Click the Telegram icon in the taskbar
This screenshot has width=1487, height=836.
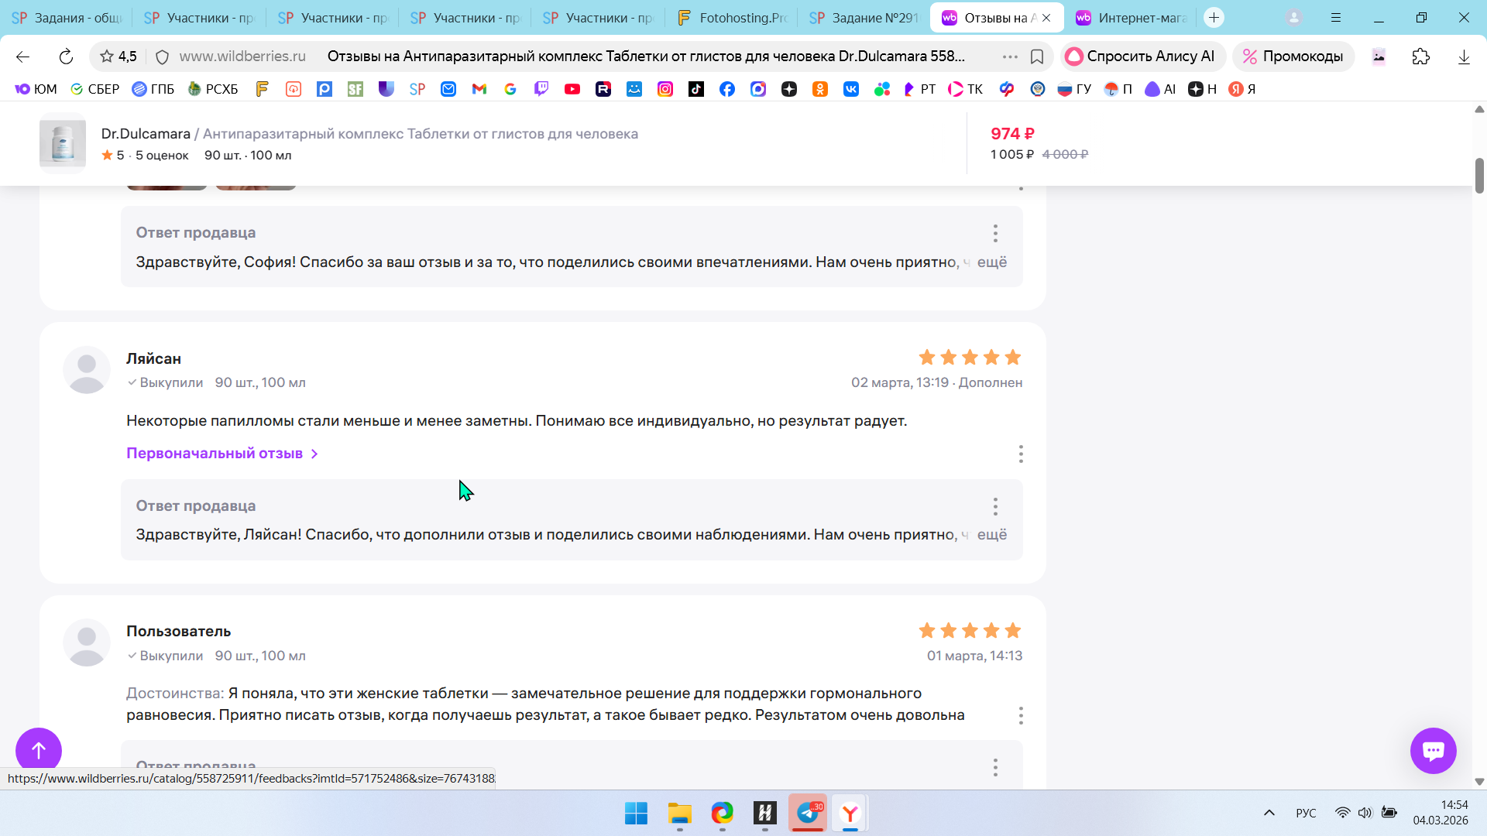[x=807, y=813]
